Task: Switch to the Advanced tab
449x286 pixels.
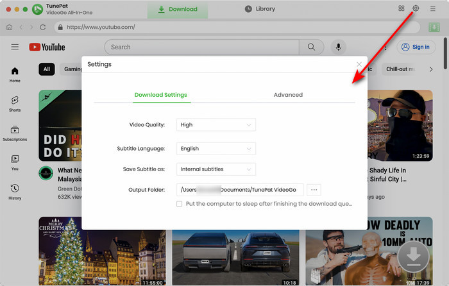Action: 288,95
